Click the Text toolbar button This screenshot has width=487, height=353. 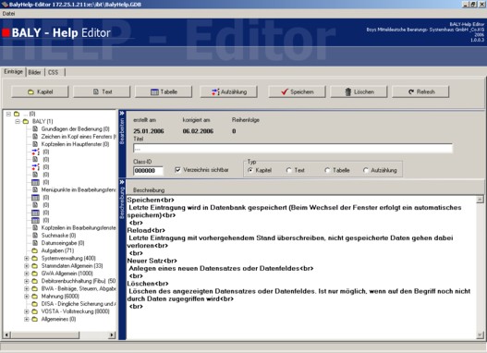pos(102,91)
